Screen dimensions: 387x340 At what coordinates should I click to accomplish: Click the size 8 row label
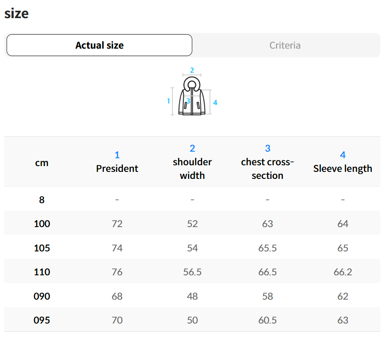tap(42, 200)
